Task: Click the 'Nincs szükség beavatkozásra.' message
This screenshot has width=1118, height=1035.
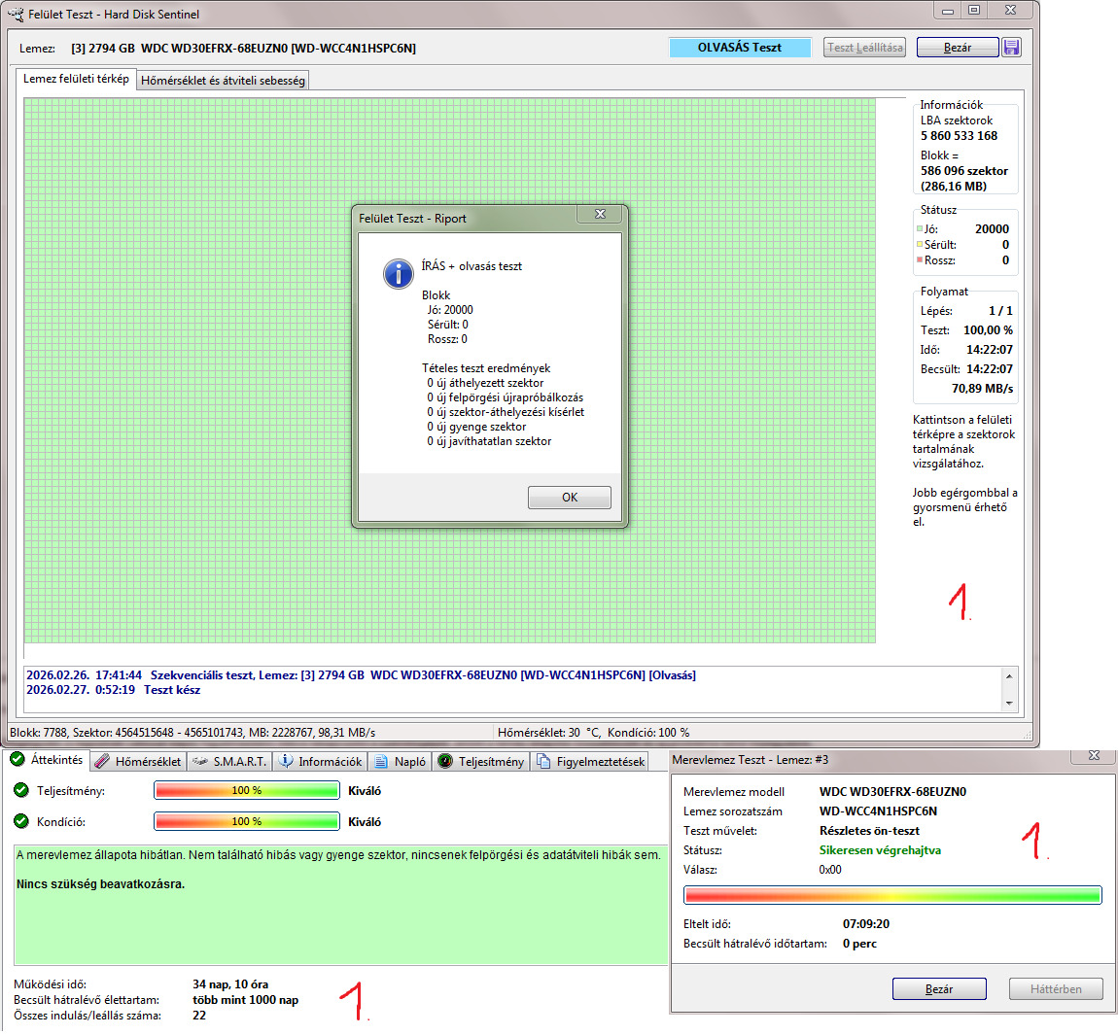Action: [100, 884]
